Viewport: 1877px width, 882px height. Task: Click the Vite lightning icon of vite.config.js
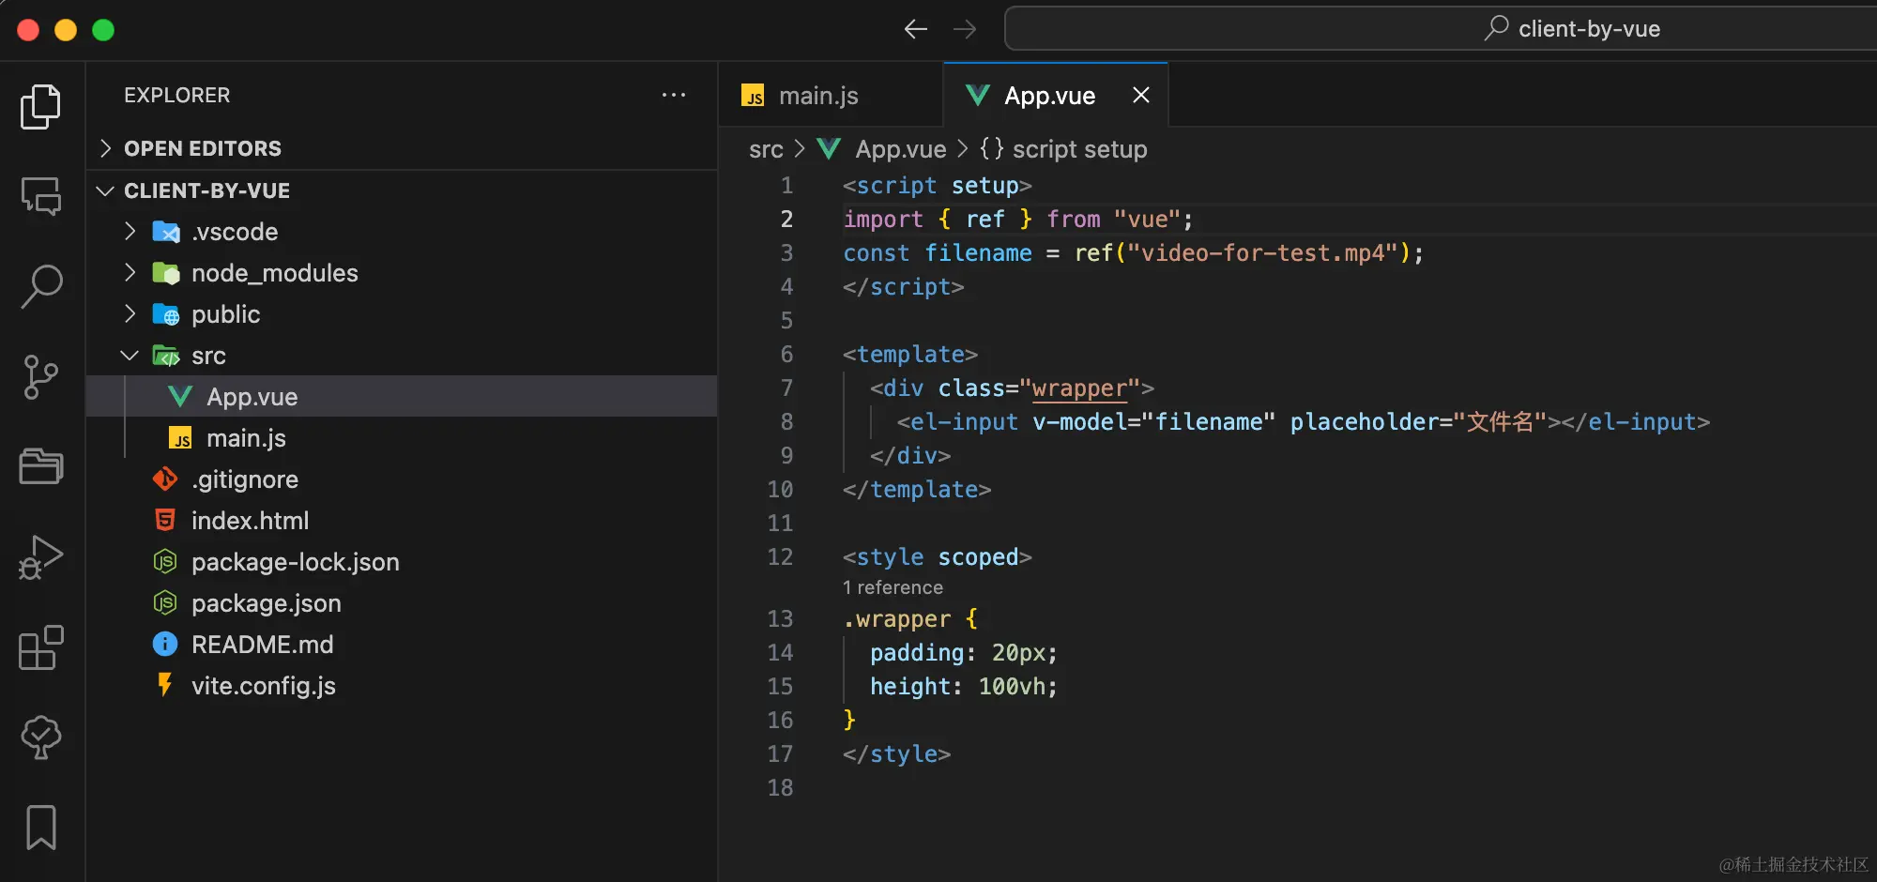(165, 685)
